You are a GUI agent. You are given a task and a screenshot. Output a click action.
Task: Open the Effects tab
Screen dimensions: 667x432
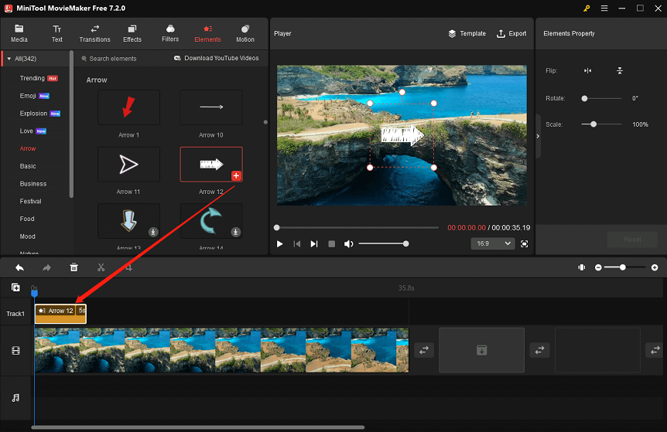[132, 33]
